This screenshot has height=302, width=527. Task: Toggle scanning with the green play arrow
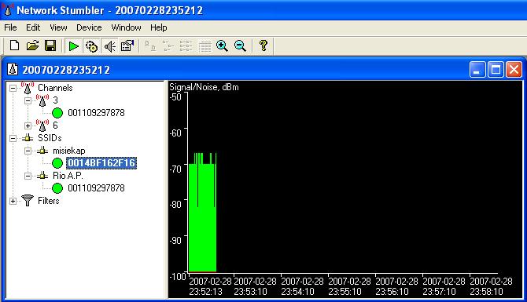(x=74, y=46)
